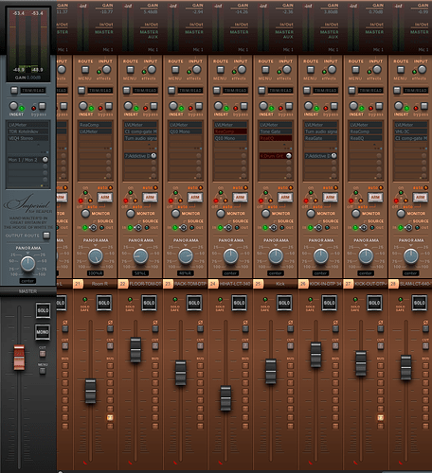432x473 pixels.
Task: Open the Trim/Read automation menu on FLOOR-TOM-DTP
Action: 145,91
